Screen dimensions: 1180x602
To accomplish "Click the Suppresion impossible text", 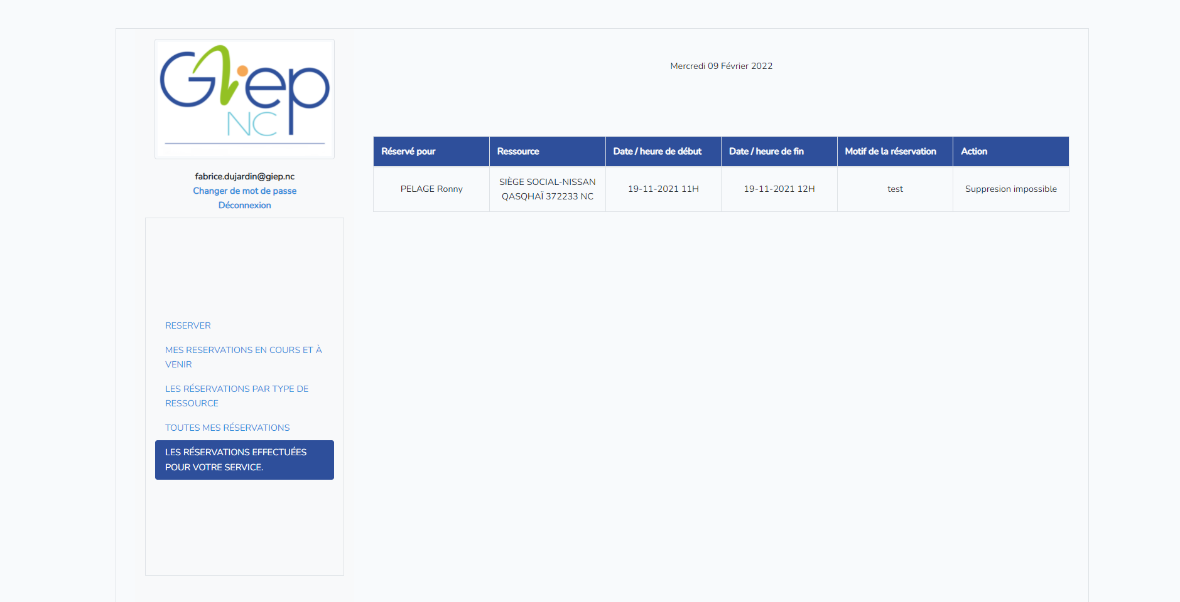I will [x=1011, y=189].
